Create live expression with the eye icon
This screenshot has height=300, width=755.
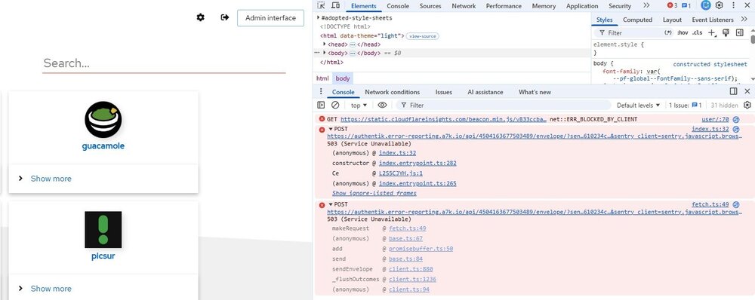pyautogui.click(x=382, y=105)
